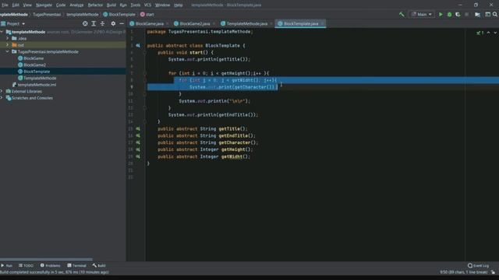Click gutter icon next to getTitle method
This screenshot has width=499, height=280.
[x=138, y=128]
